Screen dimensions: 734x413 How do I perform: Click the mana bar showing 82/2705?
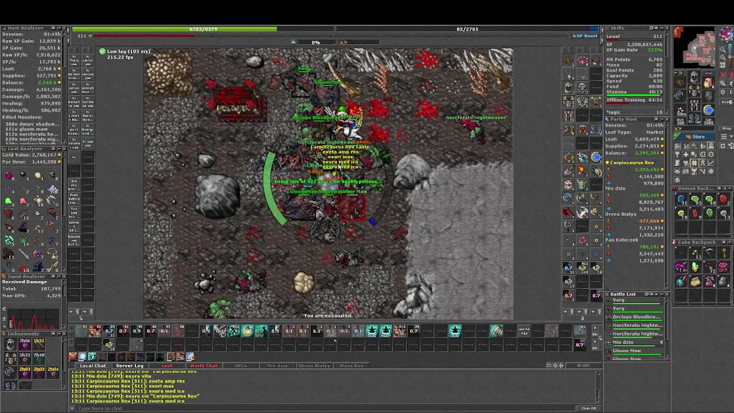click(x=467, y=29)
